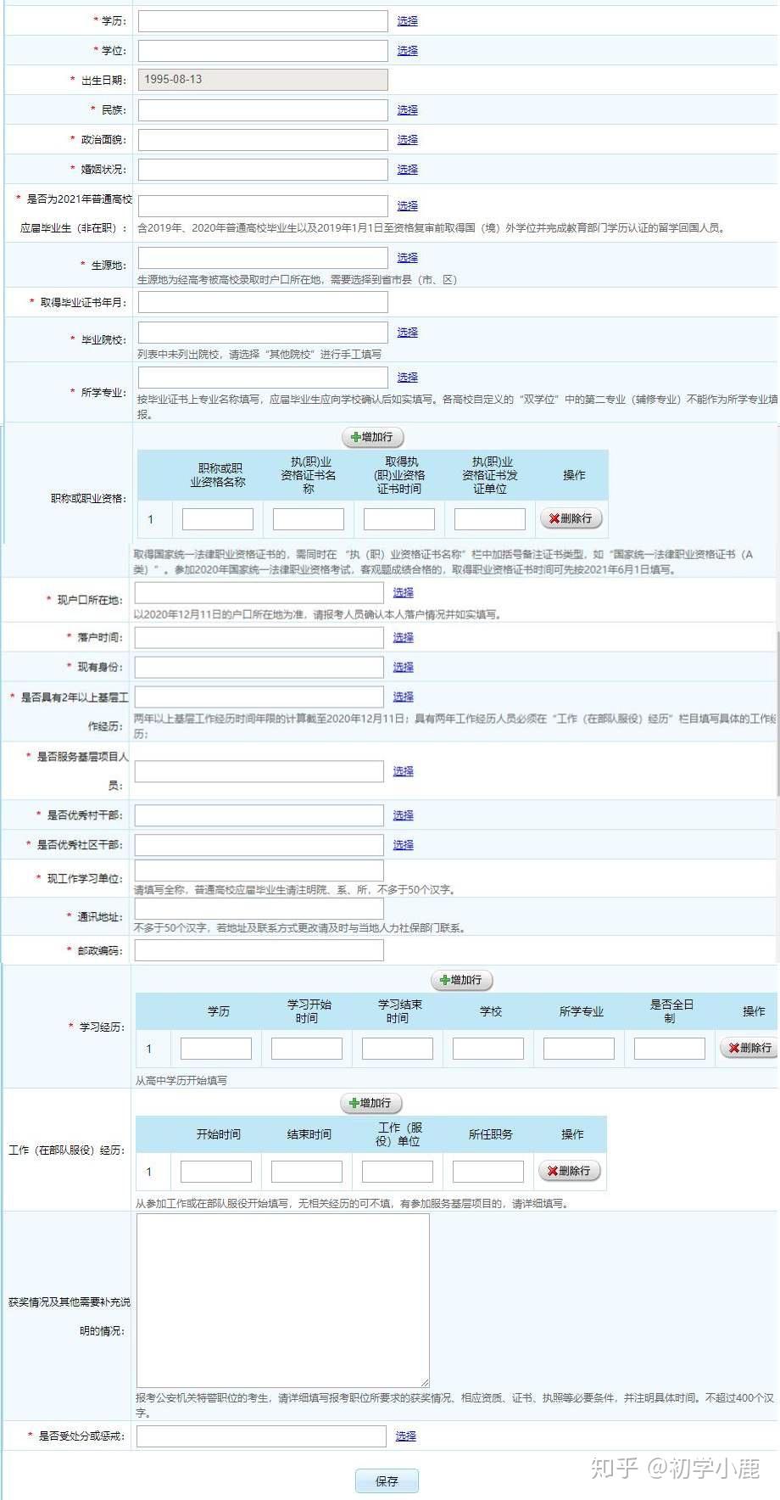The image size is (780, 1500).
Task: Focus the 是否优秀社区干部 input field
Action: click(x=259, y=845)
